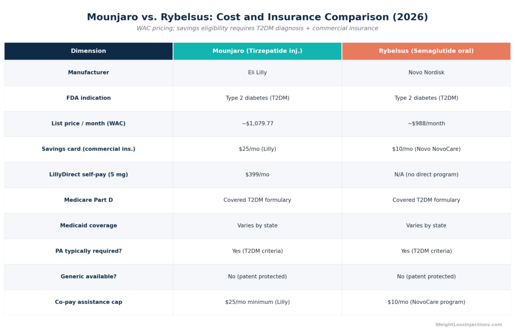Click the '$25/mo (Lilly)' cell
The image size is (515, 331).
click(x=257, y=149)
